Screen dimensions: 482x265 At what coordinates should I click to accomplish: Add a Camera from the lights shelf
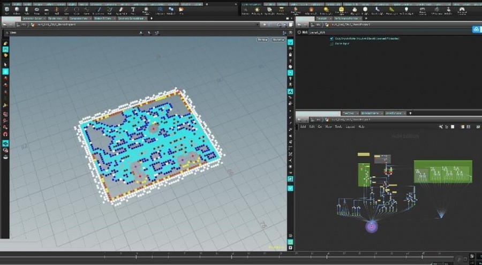245,11
